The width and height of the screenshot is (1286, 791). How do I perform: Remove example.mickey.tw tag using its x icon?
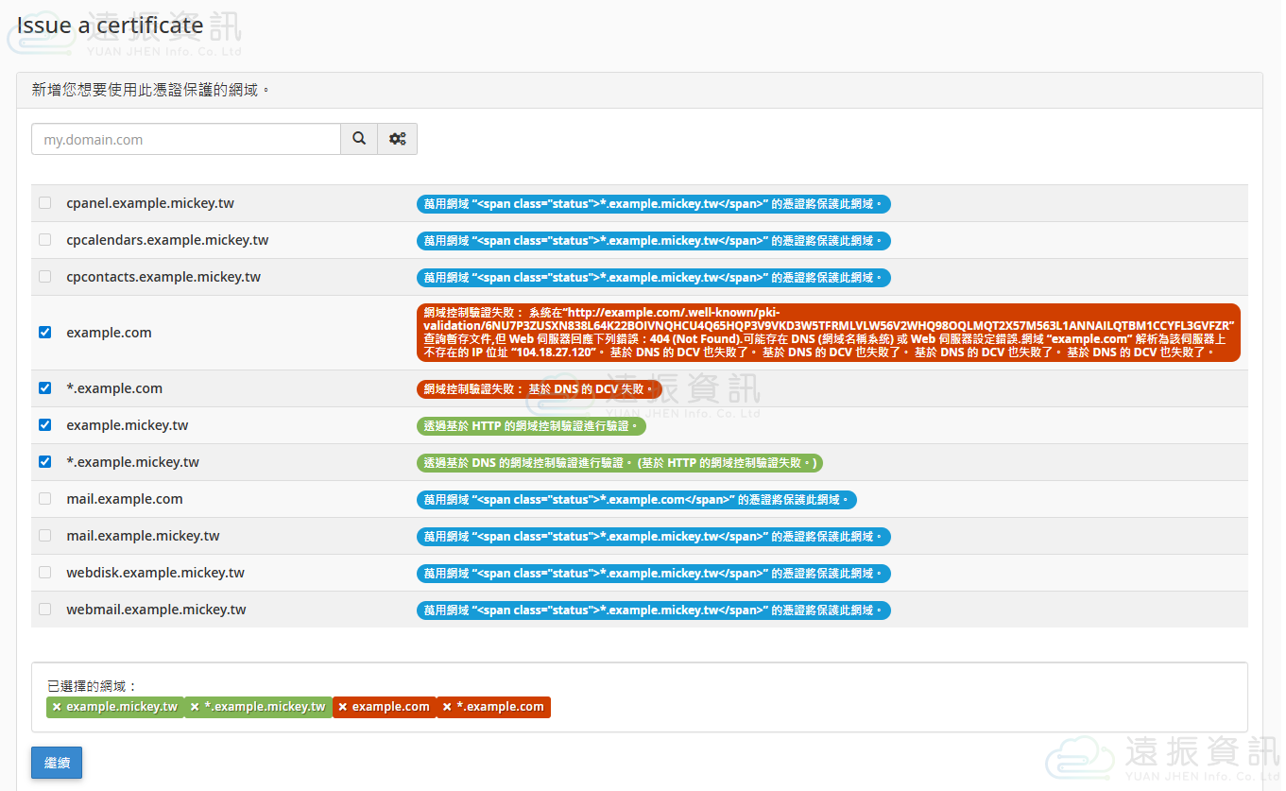coord(57,707)
